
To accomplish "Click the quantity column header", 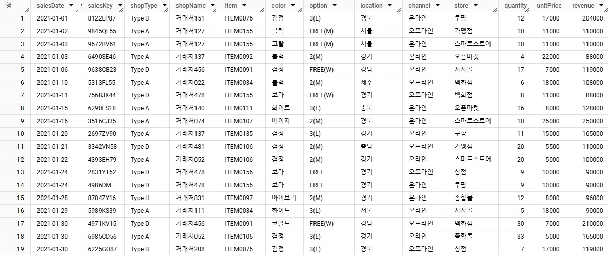I will pos(515,6).
